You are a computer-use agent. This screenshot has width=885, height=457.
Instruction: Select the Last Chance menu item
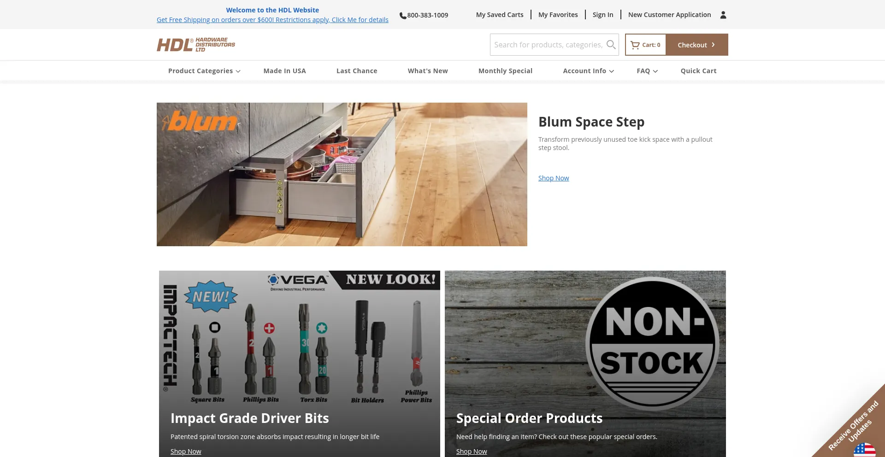point(357,71)
